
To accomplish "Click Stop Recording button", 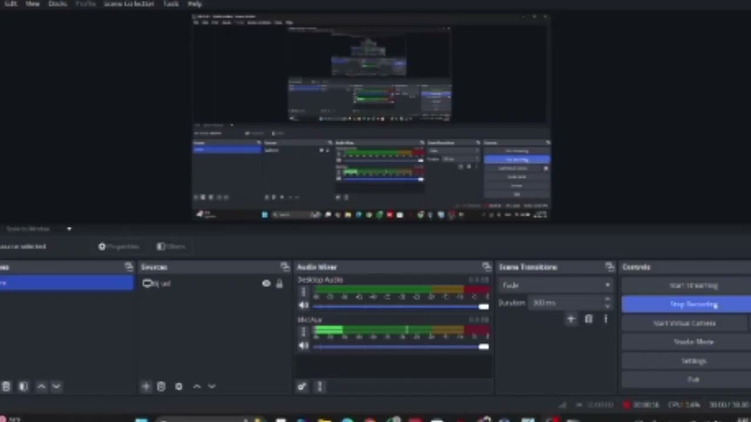I will [686, 304].
